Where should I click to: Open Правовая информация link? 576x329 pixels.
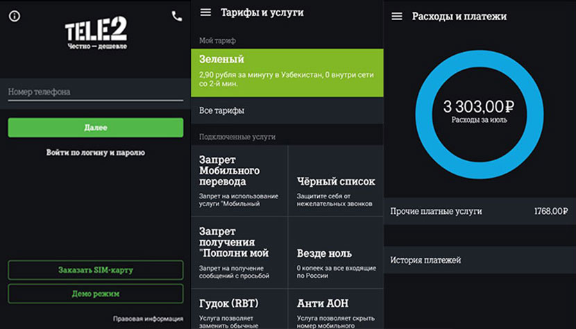coord(148,319)
